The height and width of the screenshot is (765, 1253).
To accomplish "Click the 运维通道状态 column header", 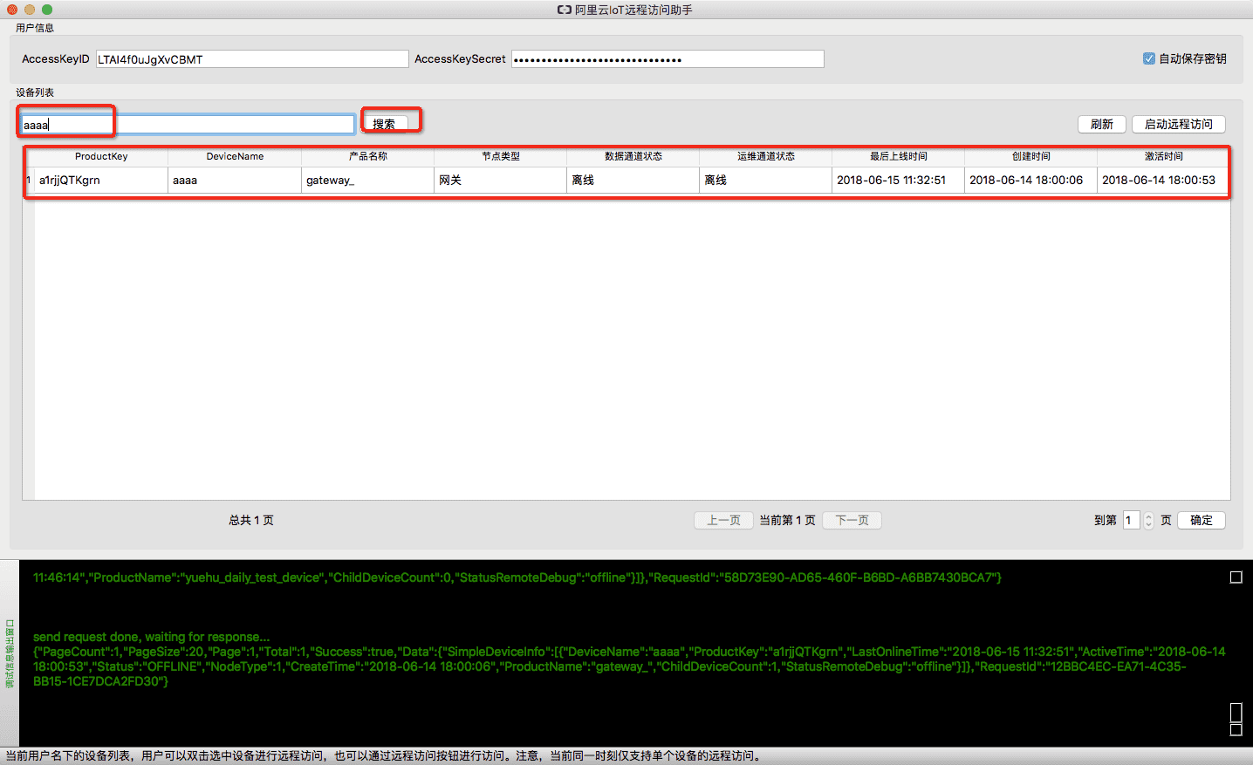I will [x=765, y=156].
